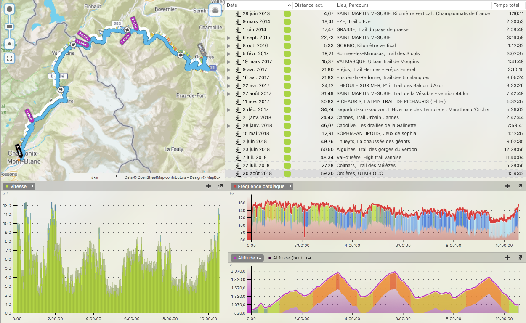Toggle the Vitesse data series tag
The width and height of the screenshot is (526, 323).
[19, 186]
